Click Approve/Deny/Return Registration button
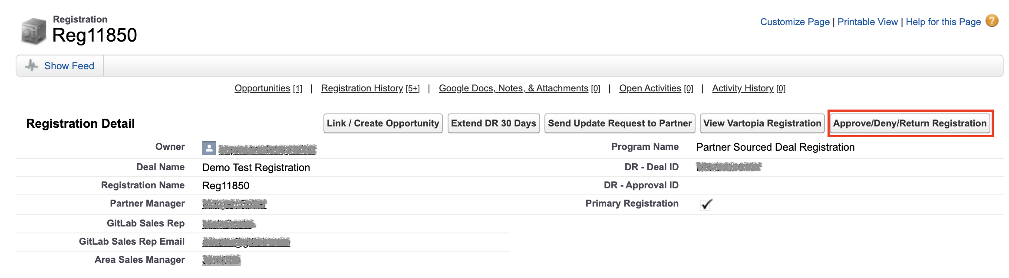This screenshot has width=1009, height=278. coord(910,123)
